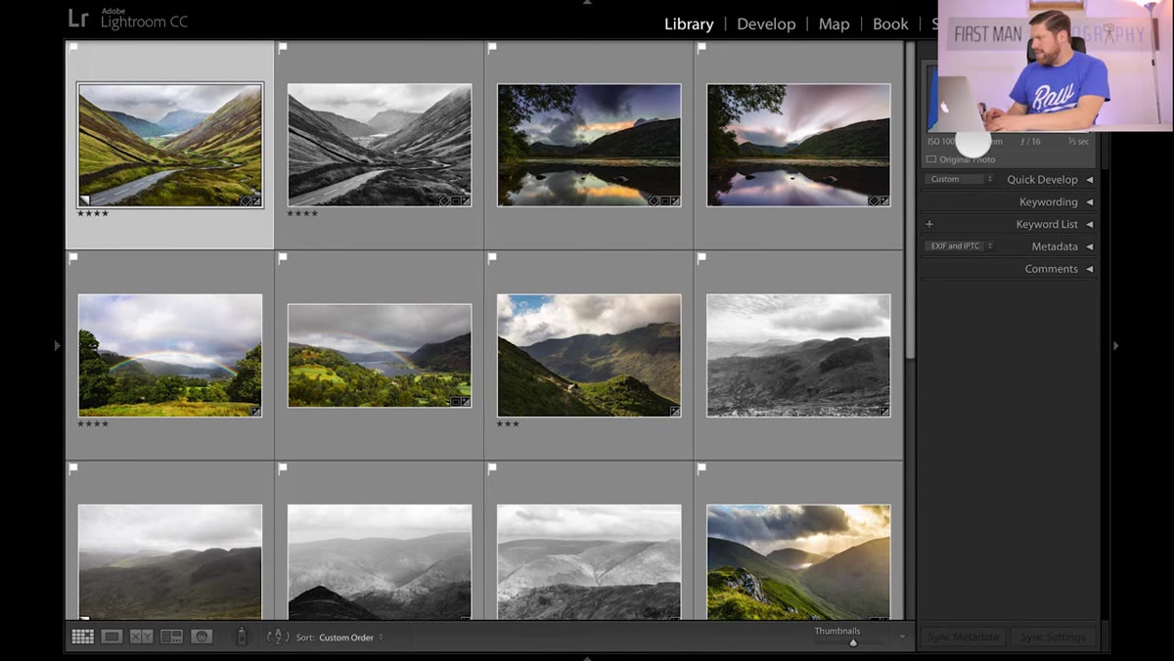The image size is (1174, 661).
Task: Click the grid's vertical scrollbar
Action: [x=910, y=200]
